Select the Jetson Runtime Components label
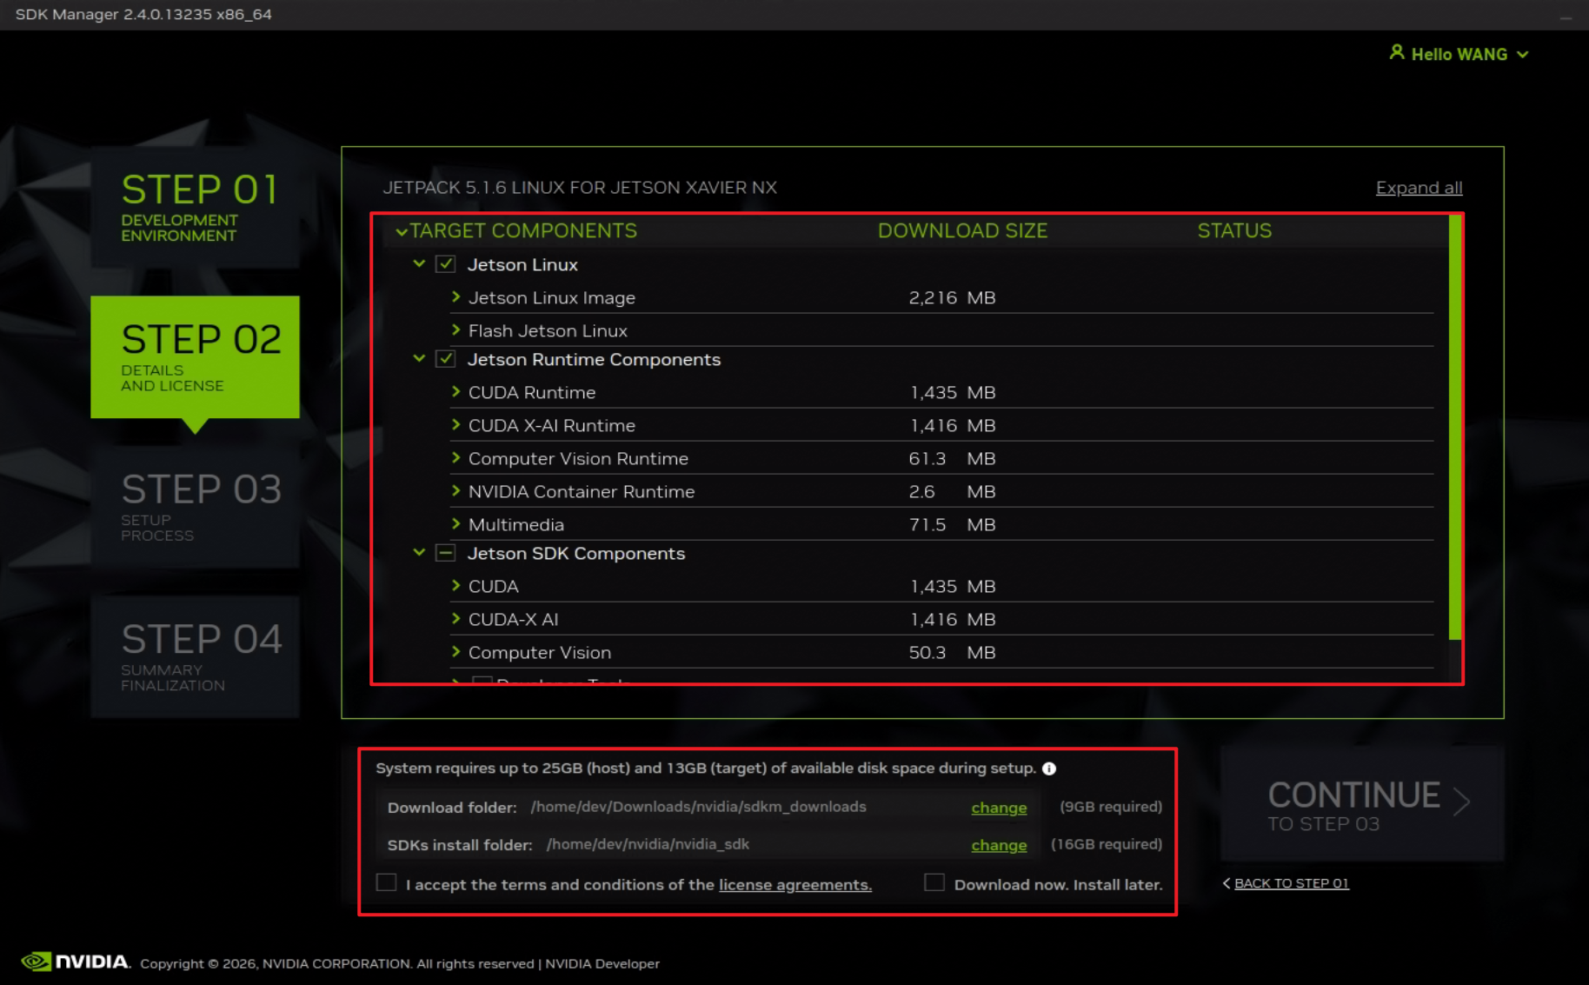This screenshot has height=985, width=1589. pyautogui.click(x=595, y=359)
